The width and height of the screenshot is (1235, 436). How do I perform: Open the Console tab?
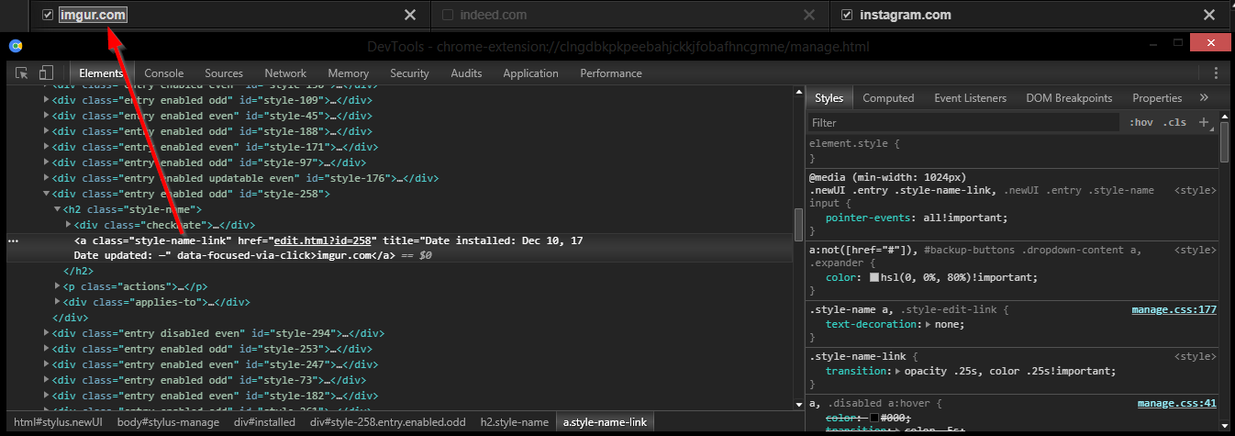pos(164,73)
